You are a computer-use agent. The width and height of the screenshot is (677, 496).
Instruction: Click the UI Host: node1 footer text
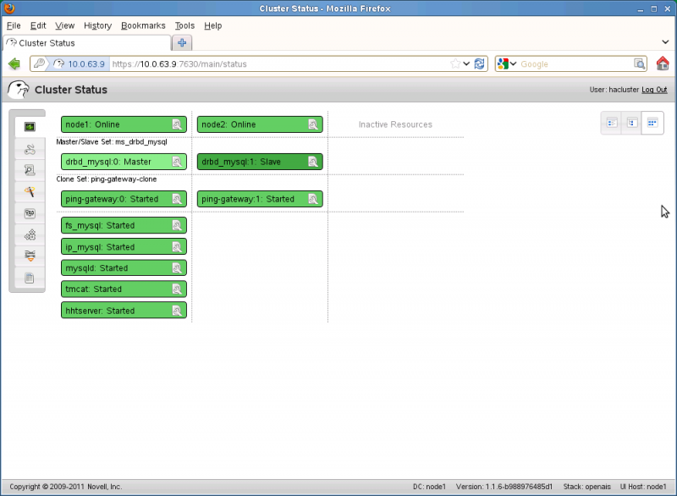point(643,487)
